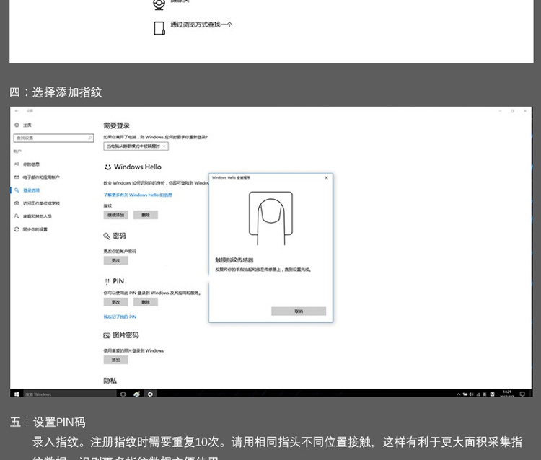Open Task View on the taskbar
This screenshot has width=541, height=460.
point(123,394)
